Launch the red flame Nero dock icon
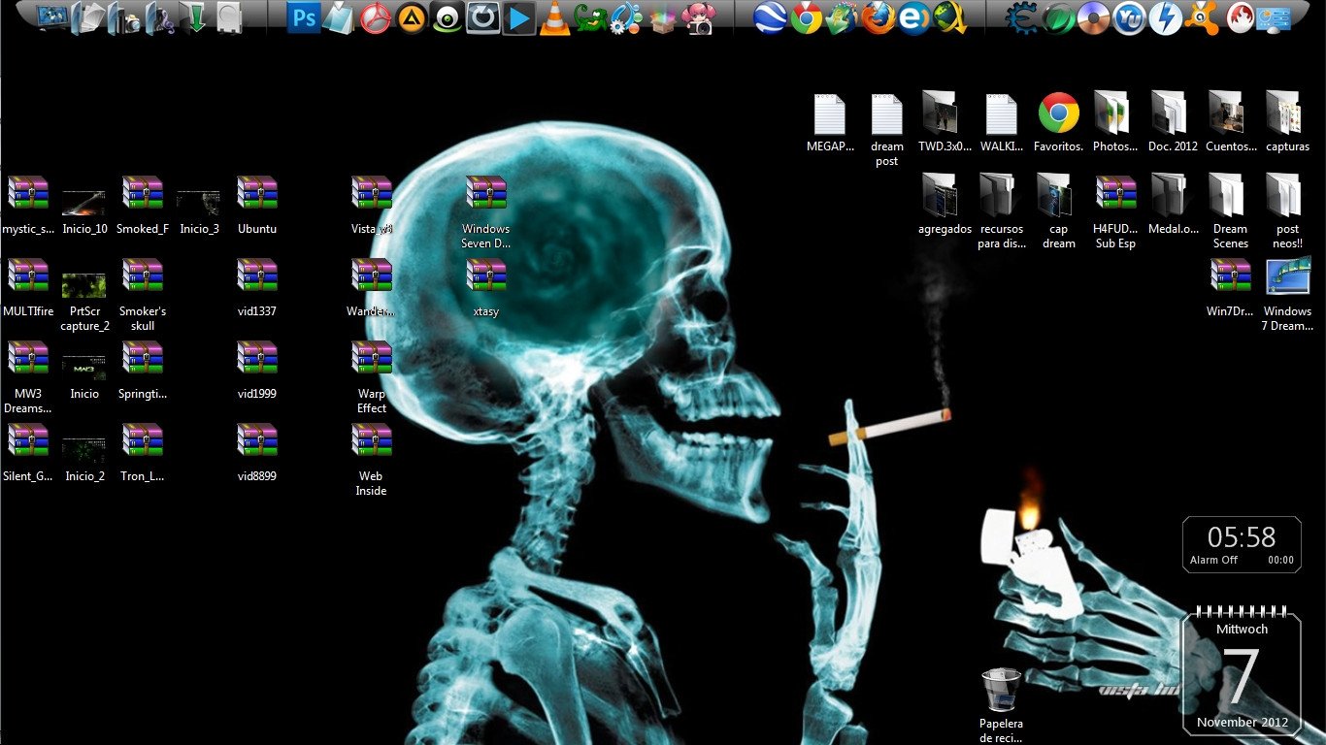 pyautogui.click(x=1239, y=17)
